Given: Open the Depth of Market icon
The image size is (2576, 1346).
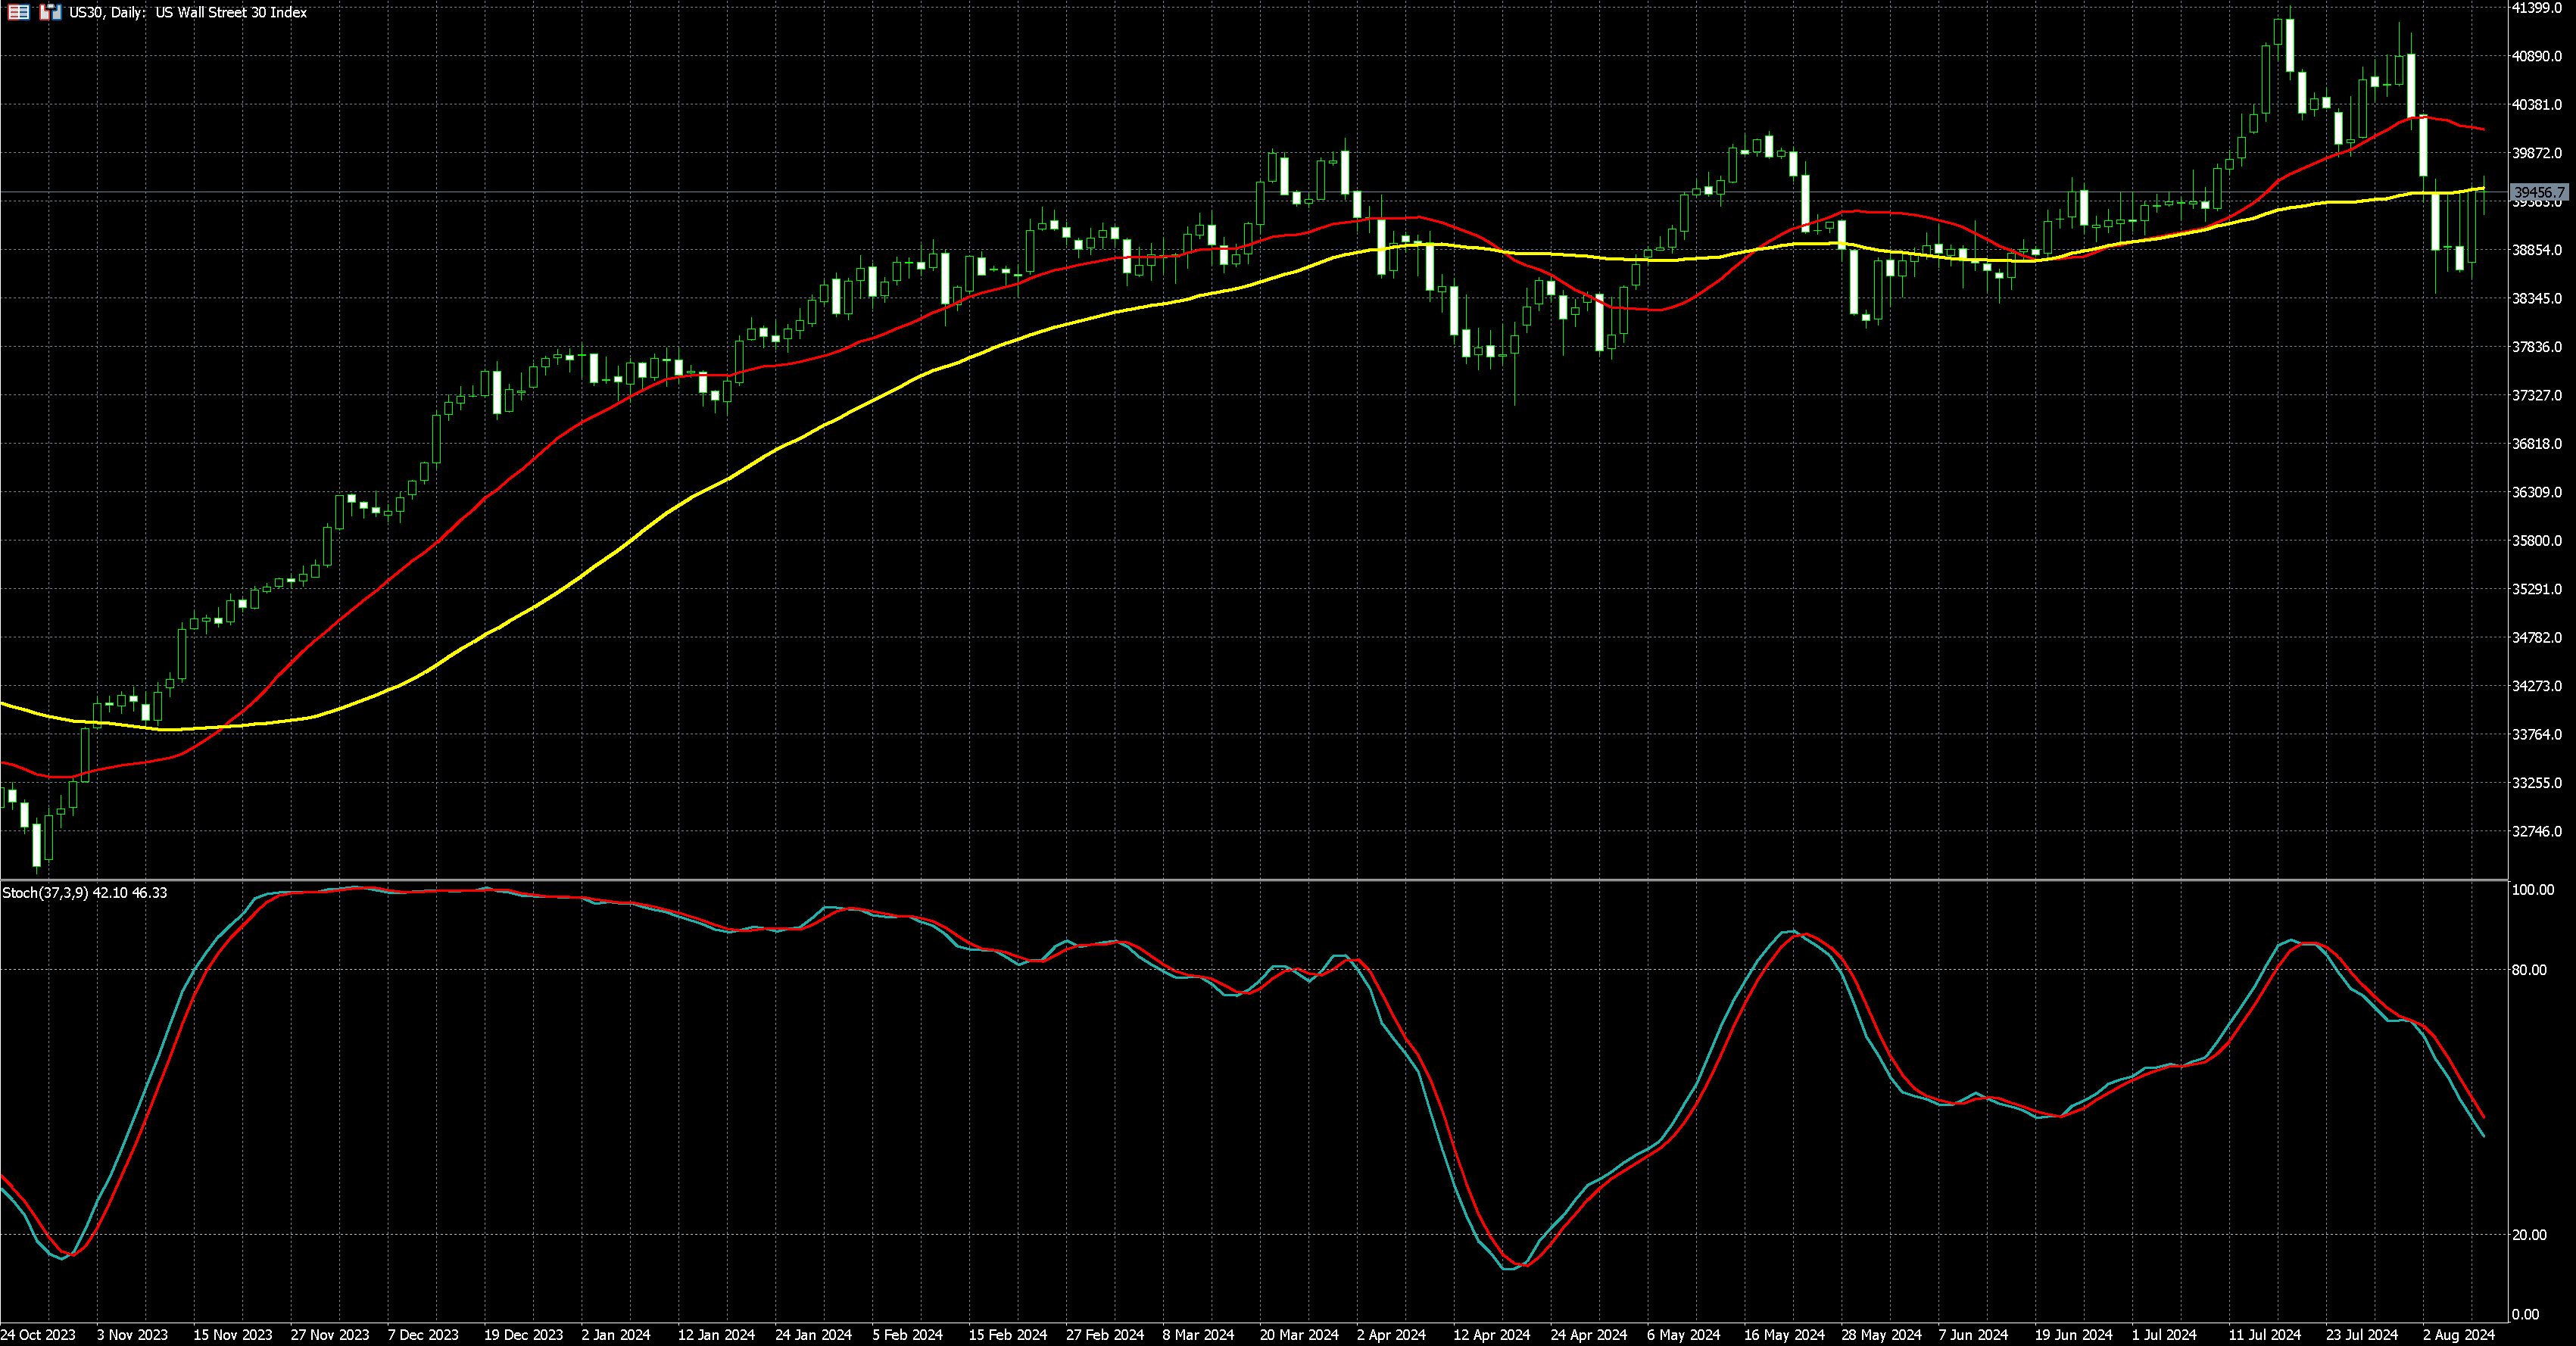Looking at the screenshot, I should (x=18, y=12).
